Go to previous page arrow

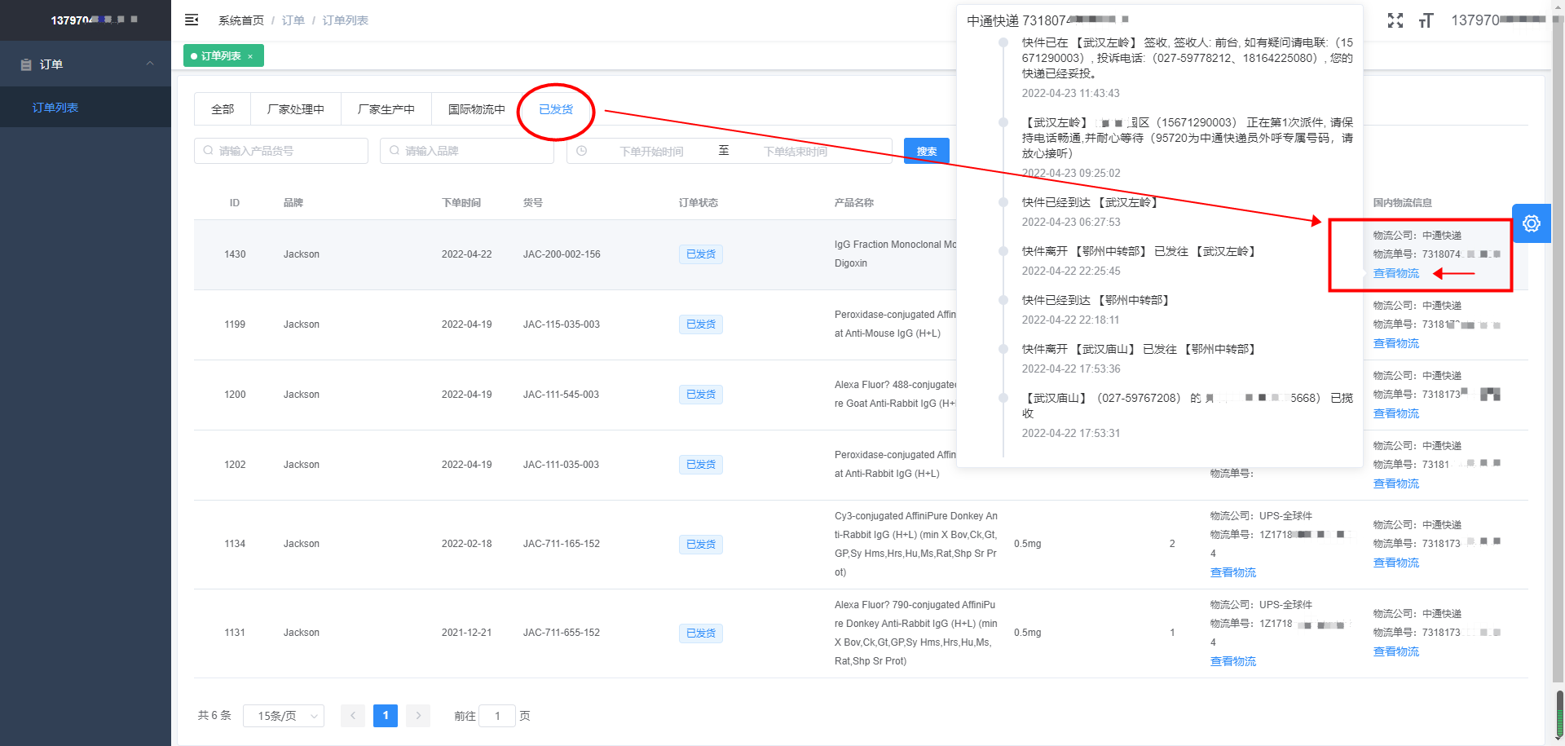click(x=353, y=716)
